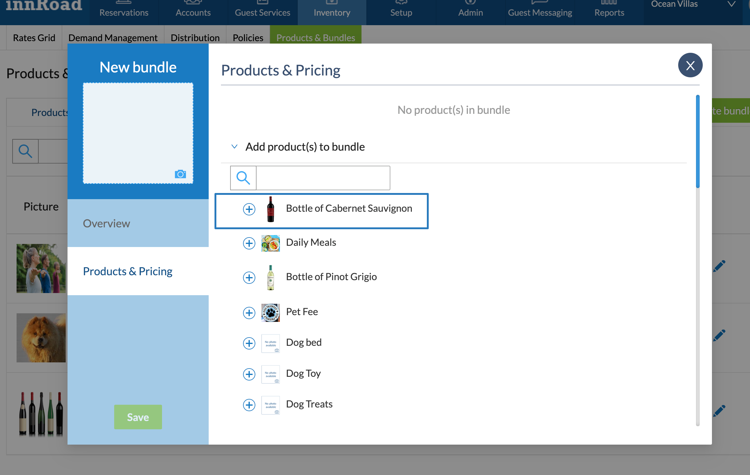Collapse the Add product(s) to bundle section
This screenshot has height=475, width=750.
pyautogui.click(x=234, y=146)
